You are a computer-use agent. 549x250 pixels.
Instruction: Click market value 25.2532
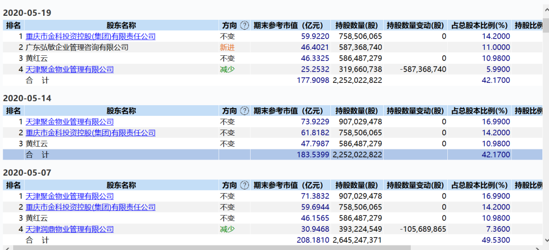(316, 69)
